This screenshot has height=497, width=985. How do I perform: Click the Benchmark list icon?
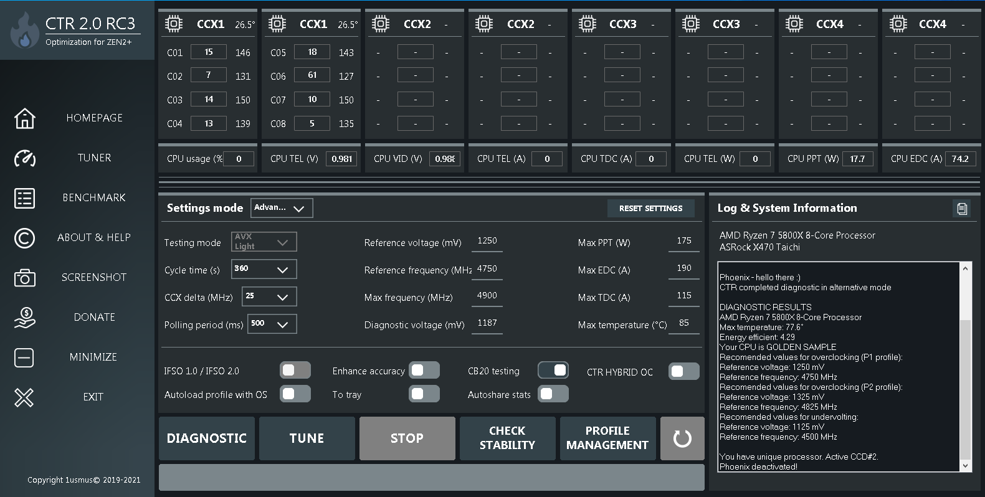[25, 198]
